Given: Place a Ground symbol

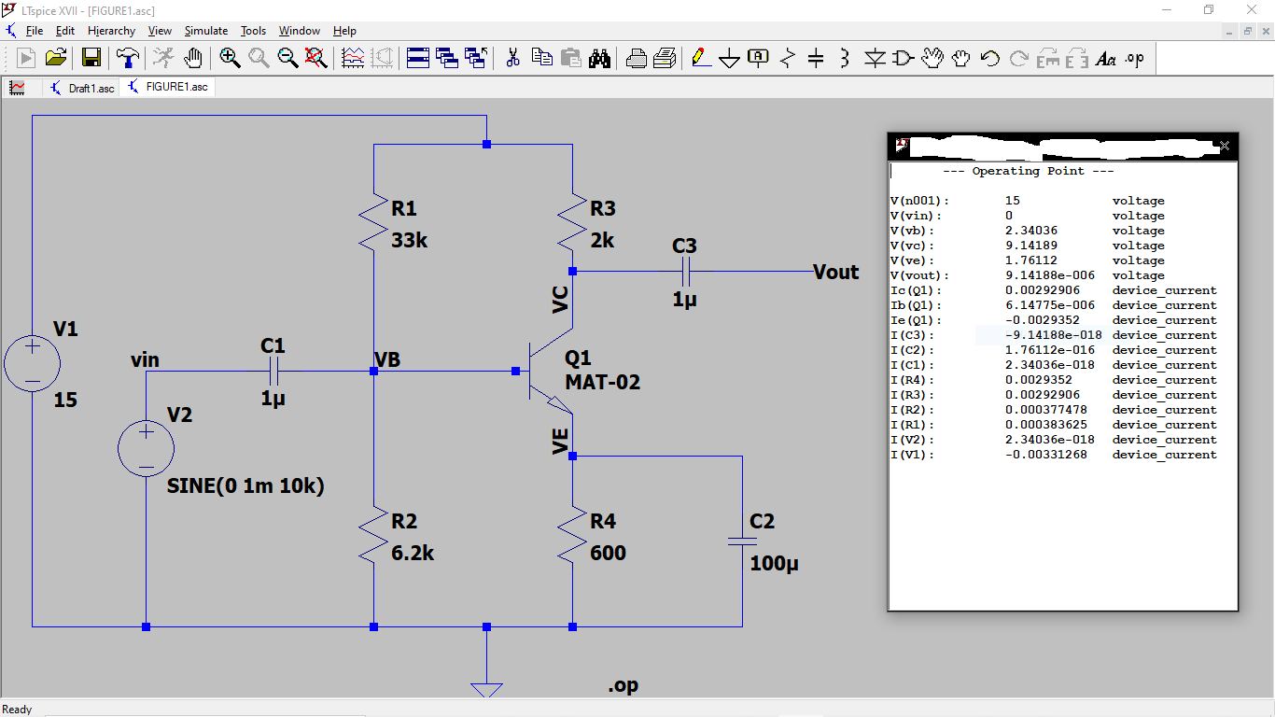Looking at the screenshot, I should click(x=729, y=58).
